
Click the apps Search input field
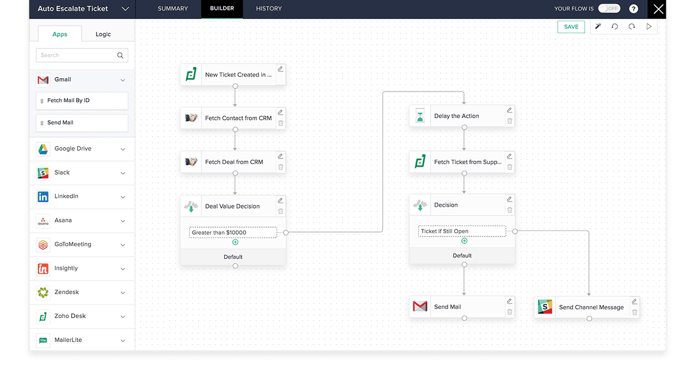coord(76,55)
